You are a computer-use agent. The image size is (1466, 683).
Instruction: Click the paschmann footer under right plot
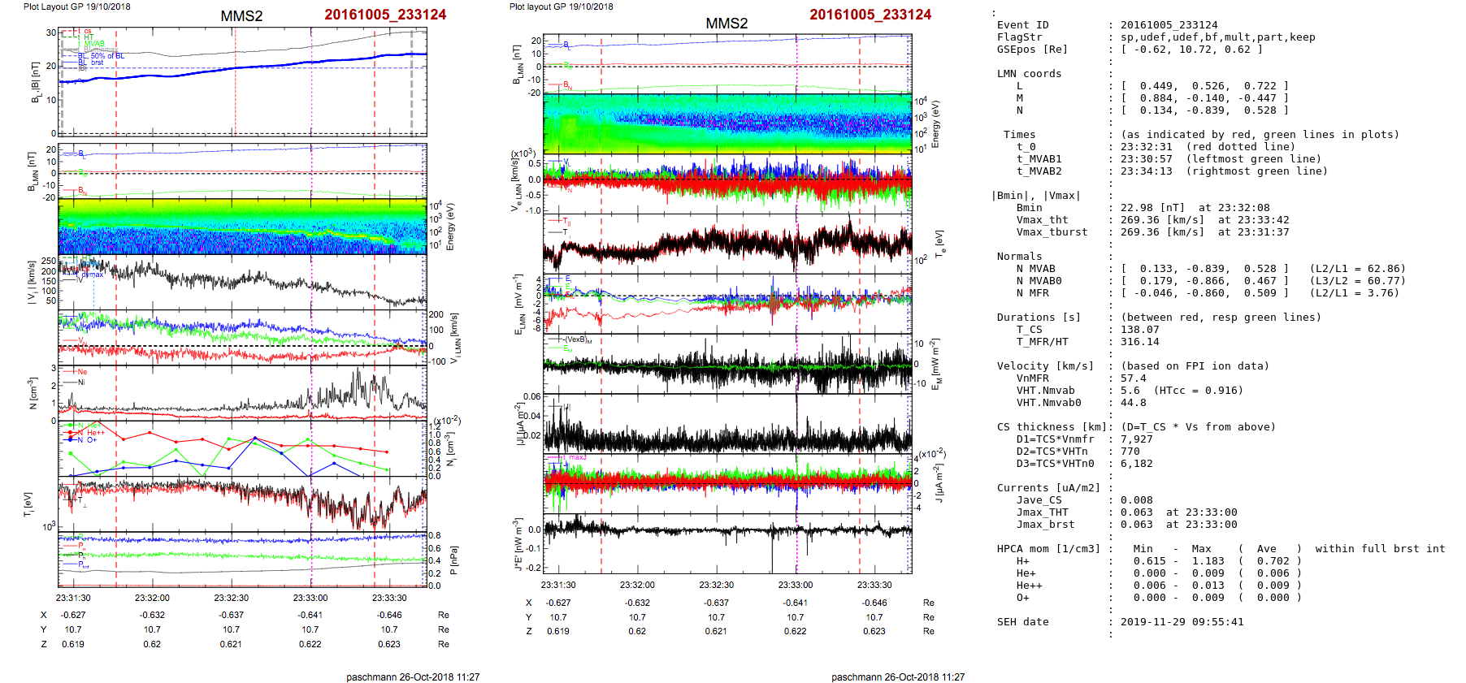pos(898,677)
